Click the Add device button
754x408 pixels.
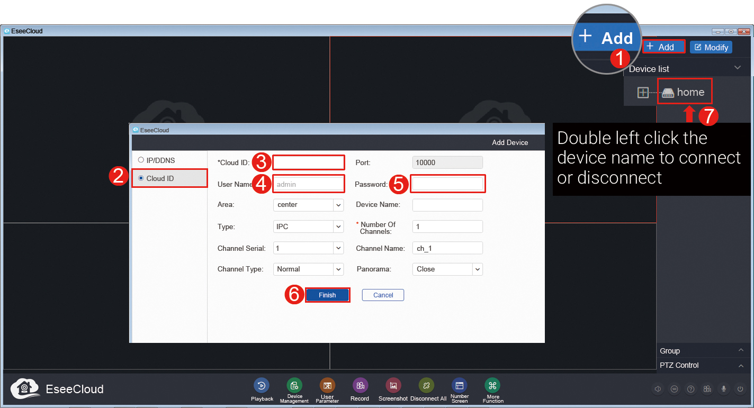[x=663, y=47]
